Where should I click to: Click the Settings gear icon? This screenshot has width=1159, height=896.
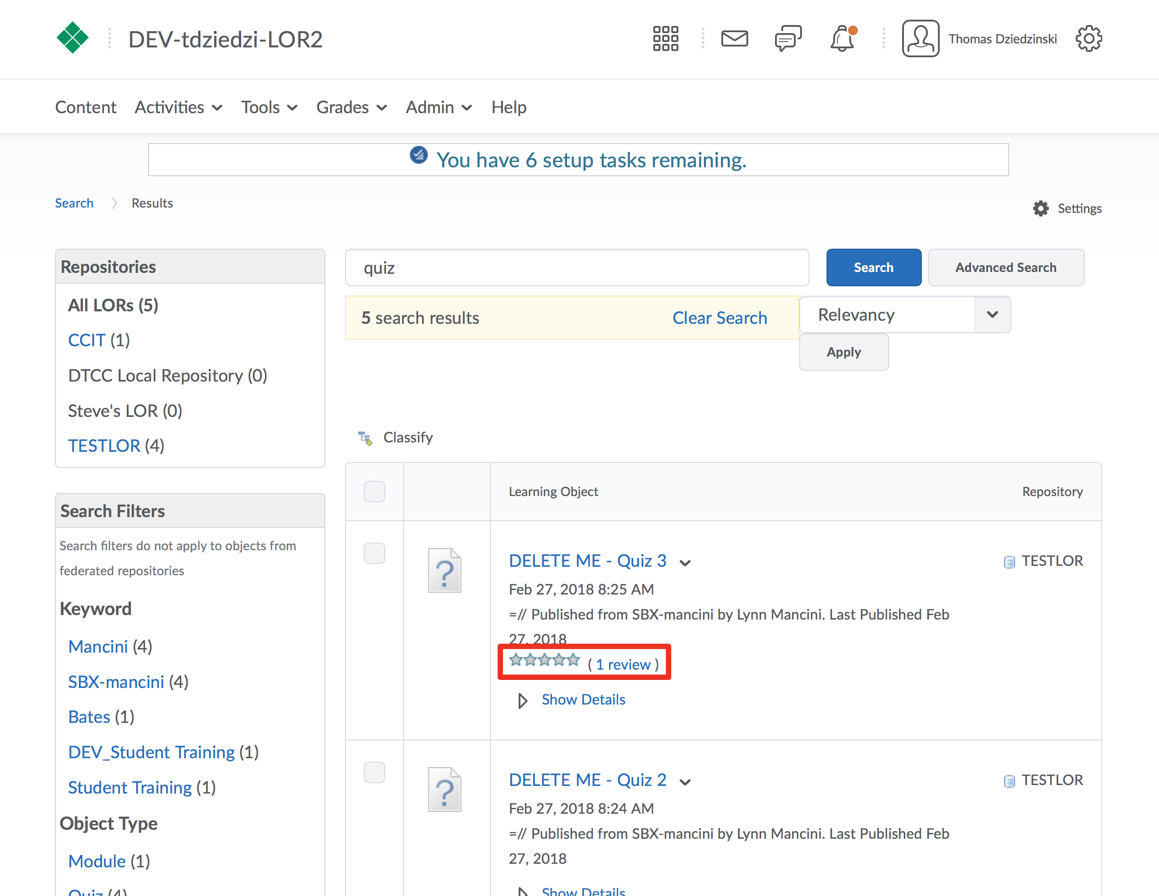[x=1041, y=208]
